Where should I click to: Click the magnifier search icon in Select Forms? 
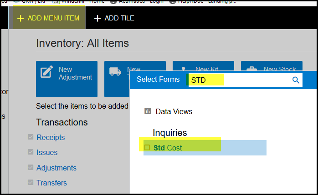(x=296, y=80)
